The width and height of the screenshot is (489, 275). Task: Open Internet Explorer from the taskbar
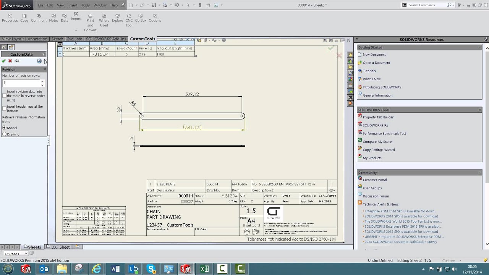[x=97, y=269]
